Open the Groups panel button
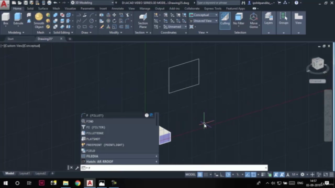 point(284,19)
